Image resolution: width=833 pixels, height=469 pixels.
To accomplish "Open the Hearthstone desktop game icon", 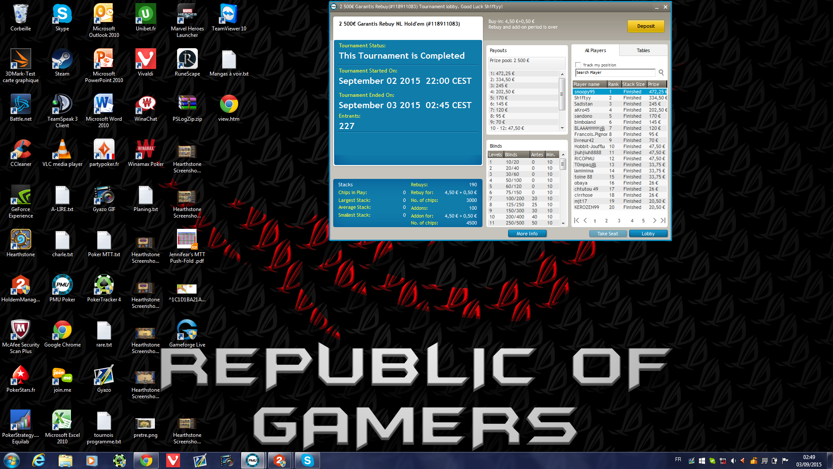I will point(20,243).
